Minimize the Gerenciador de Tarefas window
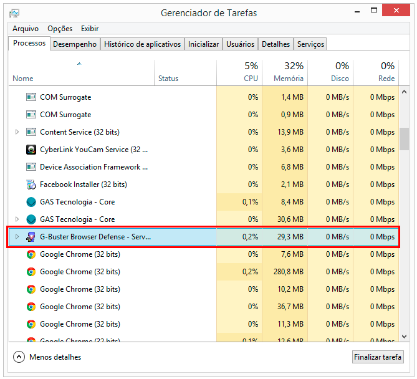 [357, 11]
